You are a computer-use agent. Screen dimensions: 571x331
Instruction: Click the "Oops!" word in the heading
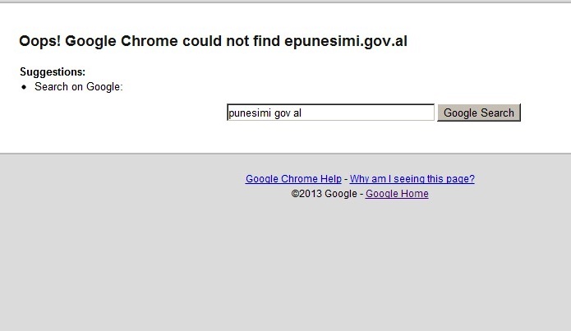(x=39, y=42)
